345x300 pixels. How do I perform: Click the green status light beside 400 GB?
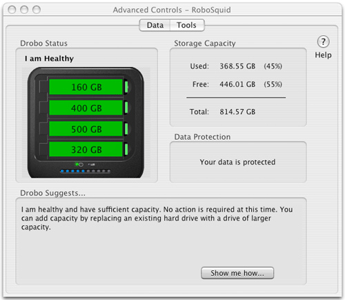click(x=126, y=108)
